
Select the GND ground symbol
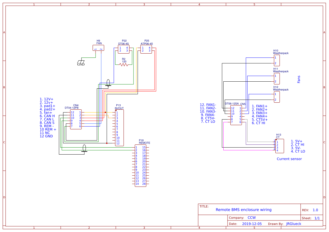tap(80, 61)
